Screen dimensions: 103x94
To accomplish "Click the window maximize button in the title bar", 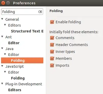I will pyautogui.click(x=8, y=3).
